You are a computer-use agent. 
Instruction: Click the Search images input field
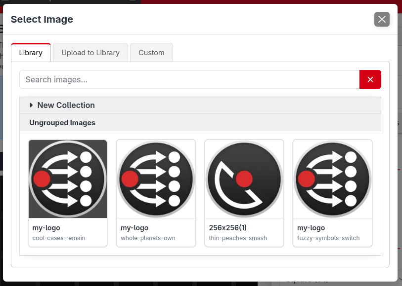point(189,79)
